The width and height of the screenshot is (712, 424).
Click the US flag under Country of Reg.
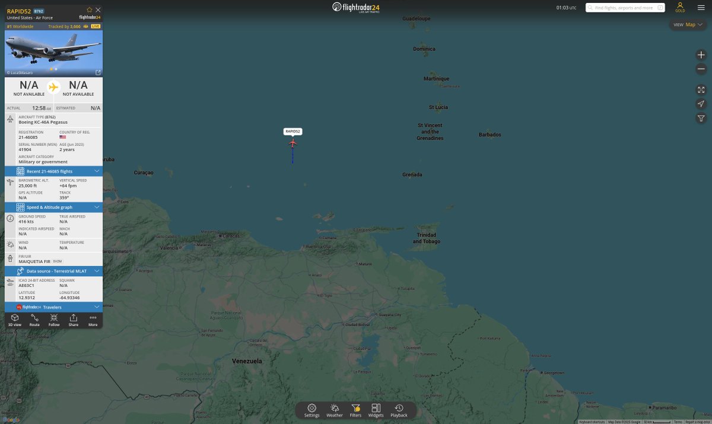63,137
